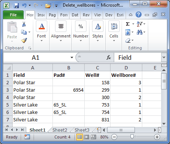Screen dimensions: 170x144
Task: Click the Clear eraser icon
Action: [128, 40]
